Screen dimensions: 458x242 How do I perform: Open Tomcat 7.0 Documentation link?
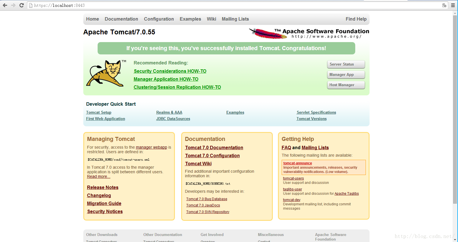point(214,147)
